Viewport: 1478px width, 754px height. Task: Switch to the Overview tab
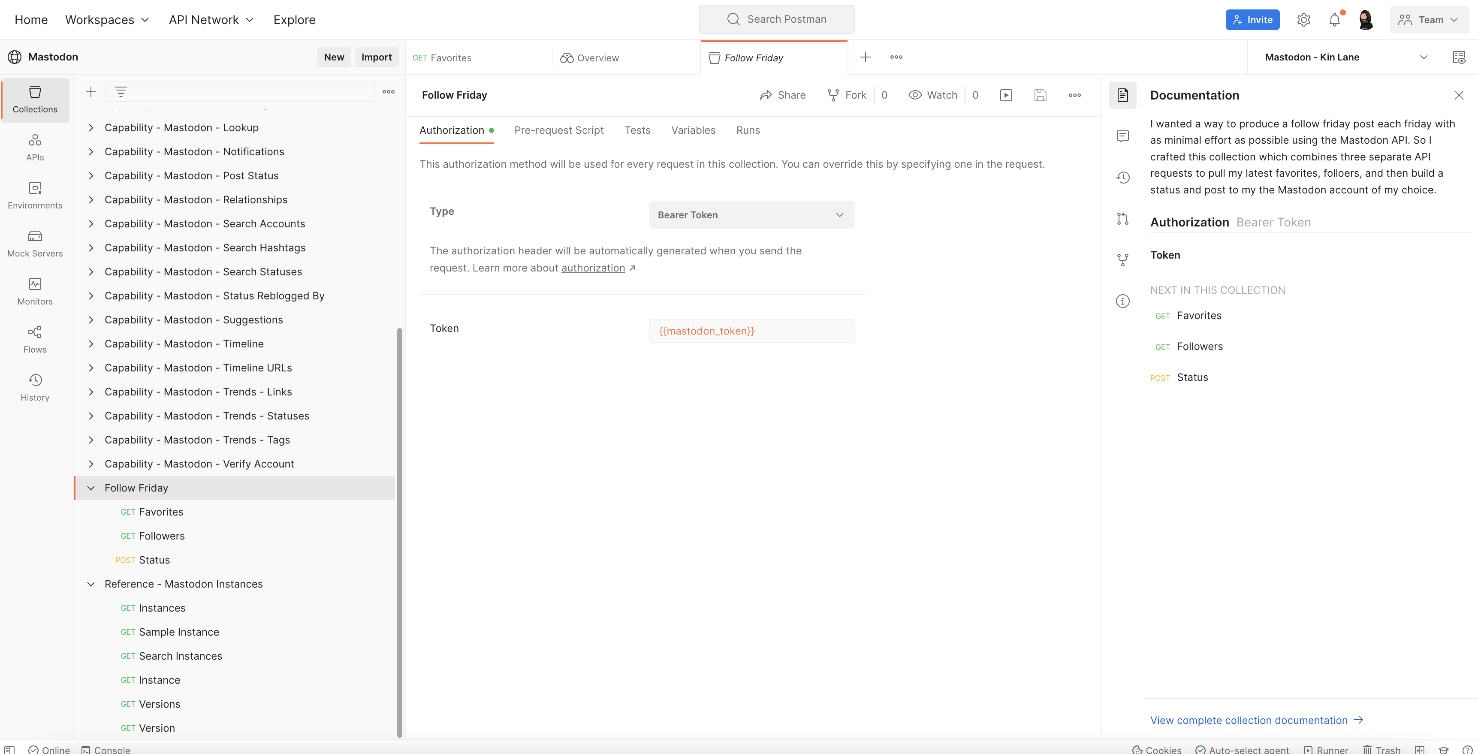pos(627,57)
